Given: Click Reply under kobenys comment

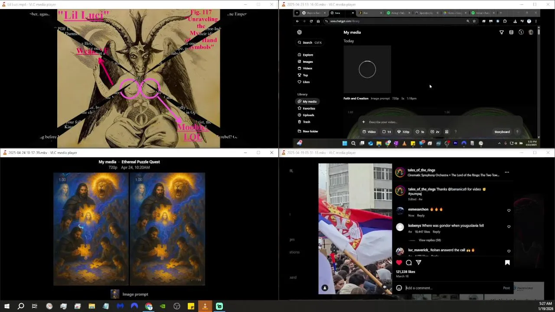Looking at the screenshot, I should click(x=436, y=232).
